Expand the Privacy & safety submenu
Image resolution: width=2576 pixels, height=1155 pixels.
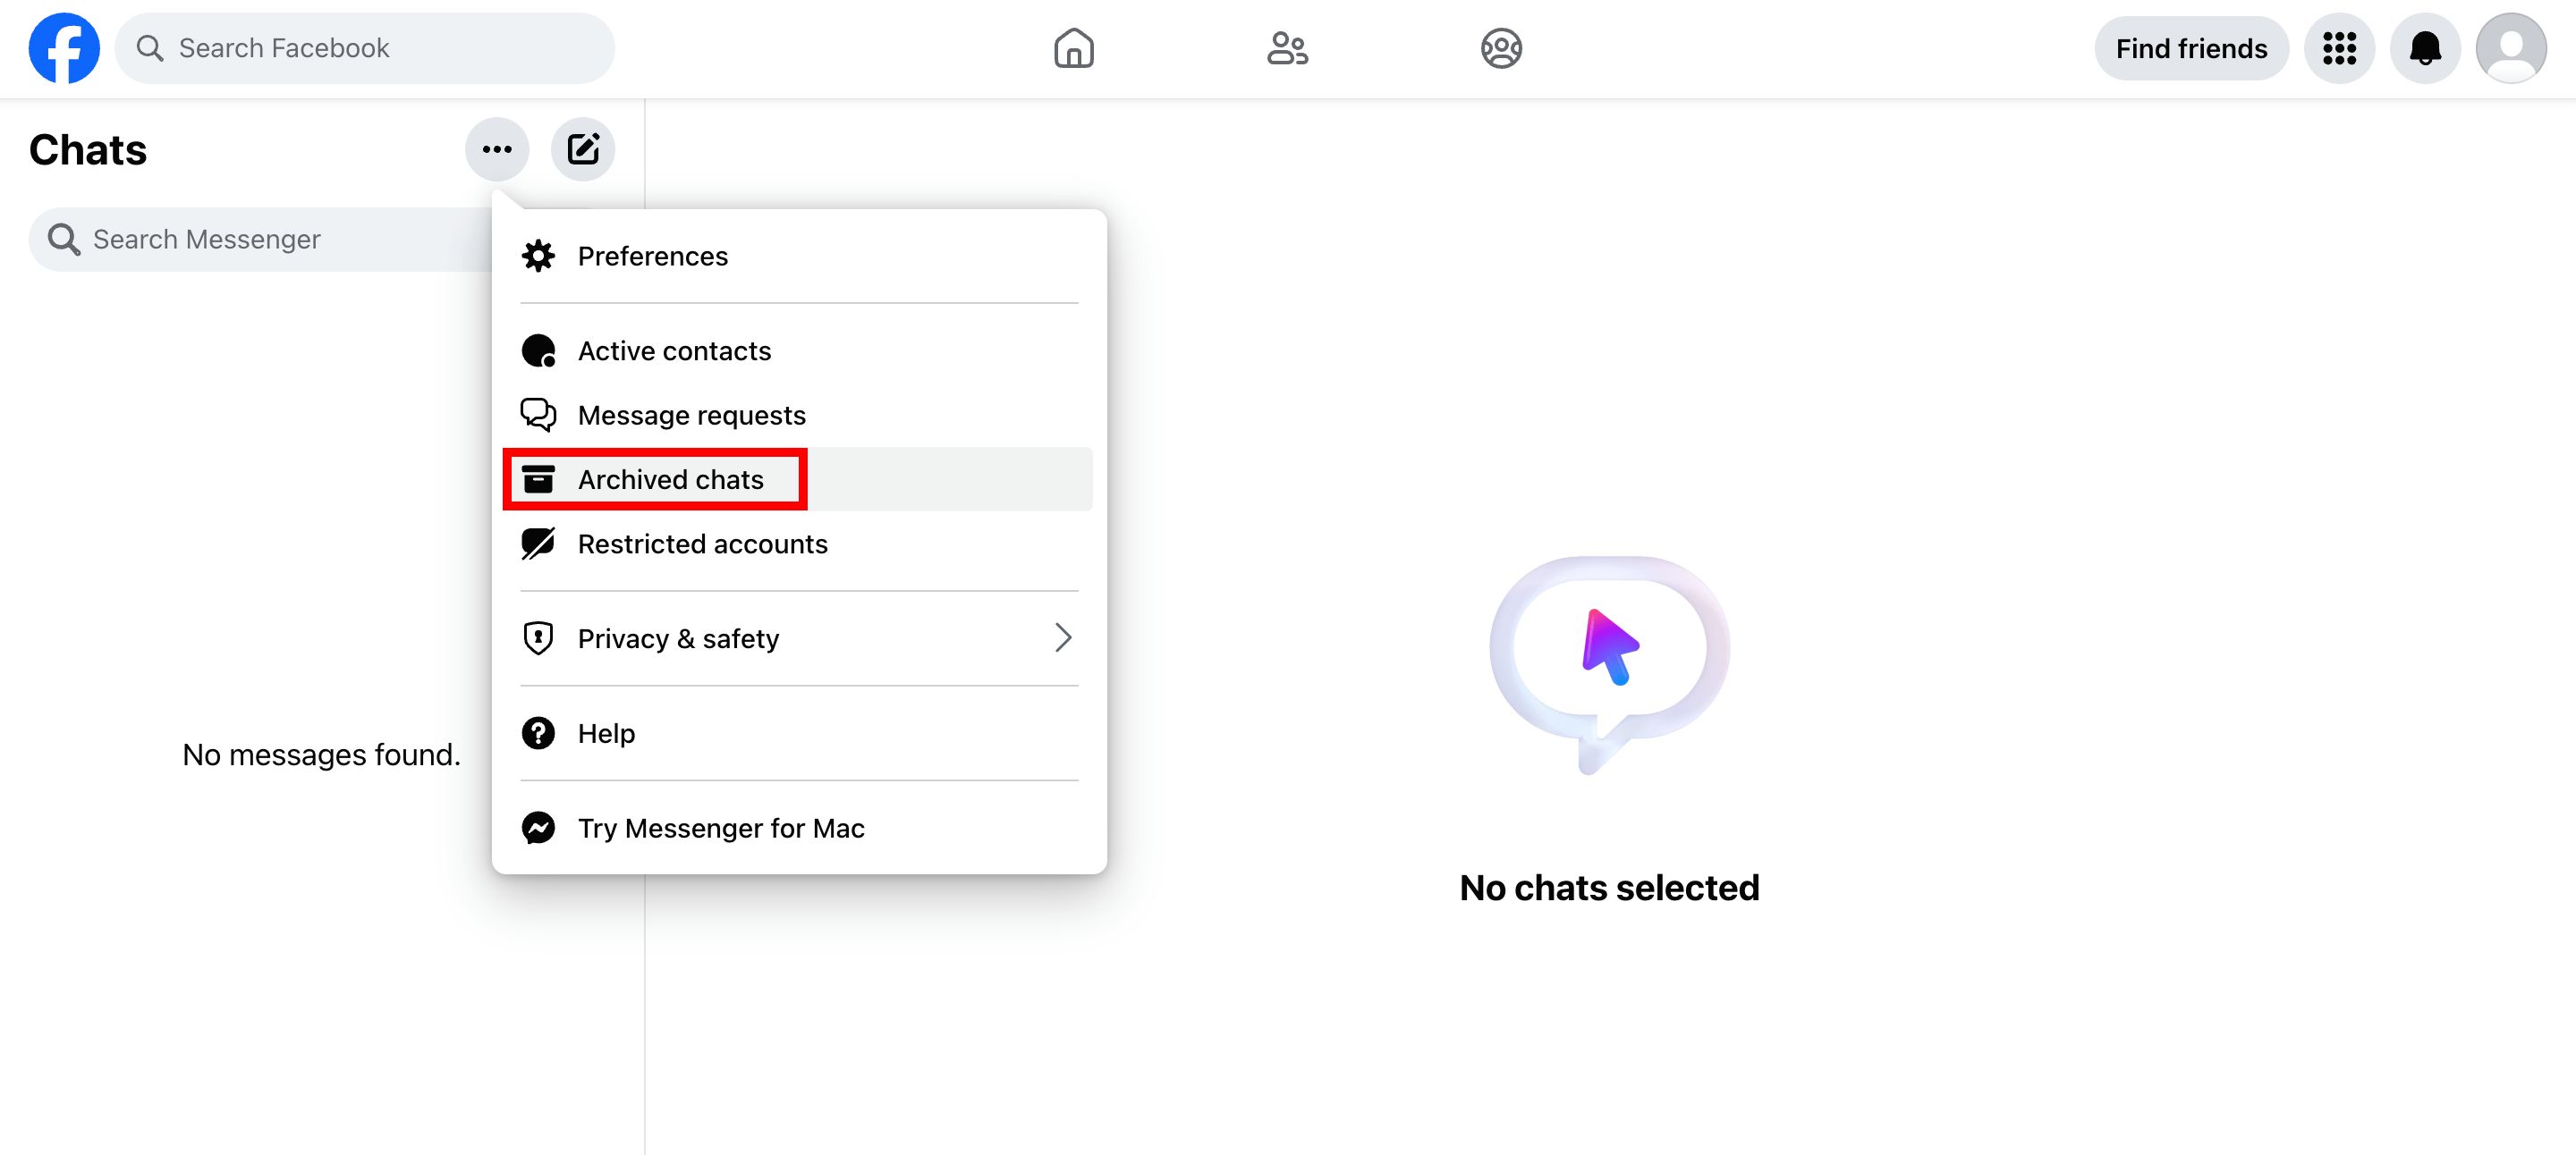tap(678, 638)
